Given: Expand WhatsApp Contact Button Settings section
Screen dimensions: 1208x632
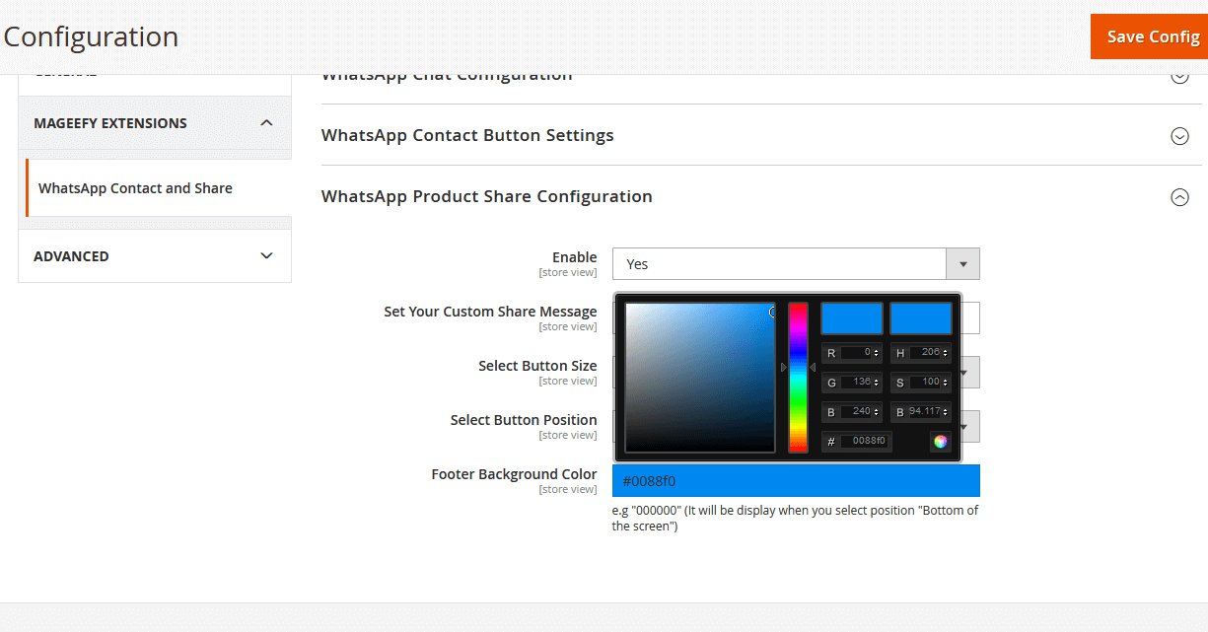Looking at the screenshot, I should point(761,135).
